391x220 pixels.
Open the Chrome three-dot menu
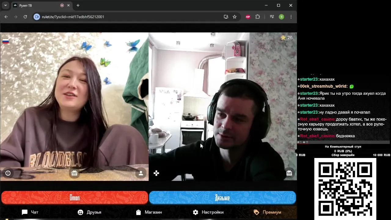(x=291, y=17)
